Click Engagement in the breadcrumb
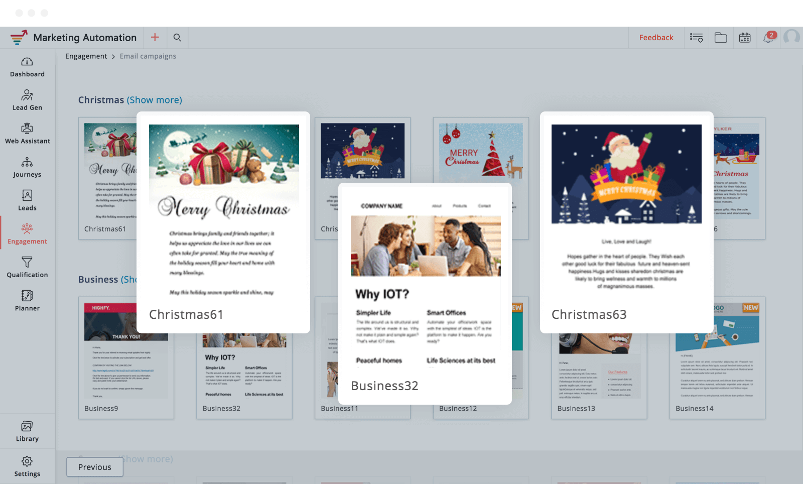 86,56
